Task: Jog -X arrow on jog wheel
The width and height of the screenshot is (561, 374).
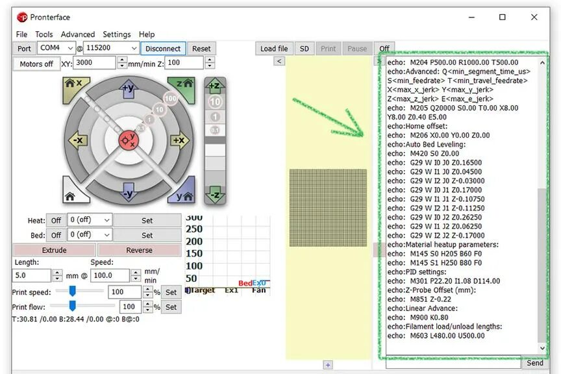Action: (78, 140)
